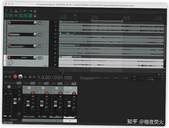Click the transport Play button
Viewport: 169px width, 128px height.
20,77
